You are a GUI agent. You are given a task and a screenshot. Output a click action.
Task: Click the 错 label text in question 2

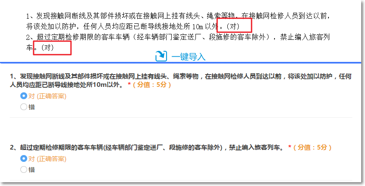32,170
